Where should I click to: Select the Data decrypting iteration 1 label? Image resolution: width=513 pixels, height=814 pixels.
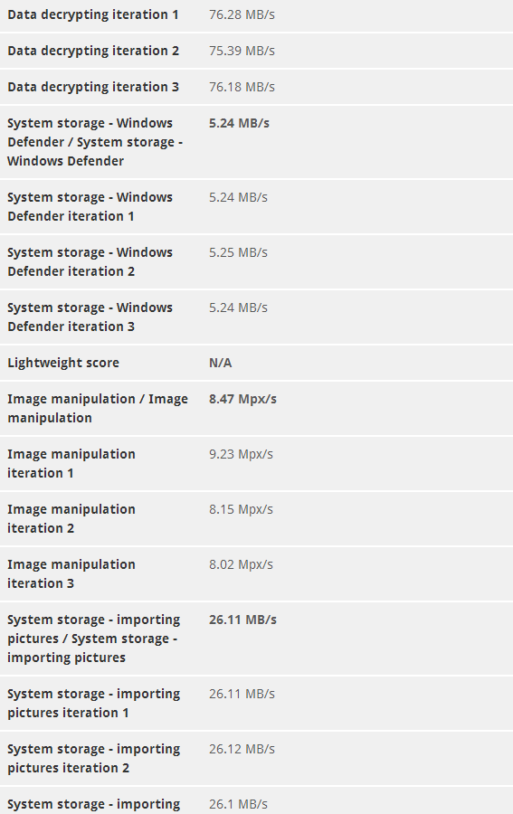[x=93, y=14]
